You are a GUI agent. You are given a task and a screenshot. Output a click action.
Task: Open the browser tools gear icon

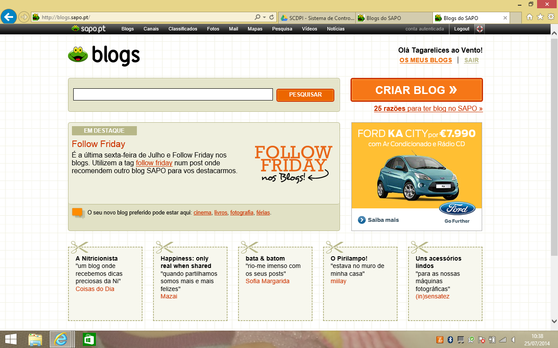(551, 17)
